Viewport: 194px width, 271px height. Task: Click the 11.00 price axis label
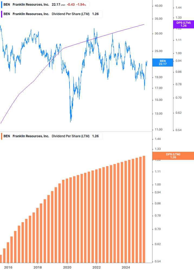pos(159,129)
